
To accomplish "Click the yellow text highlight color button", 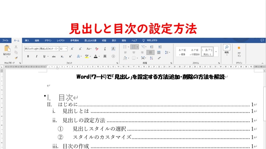I will point(87,56).
